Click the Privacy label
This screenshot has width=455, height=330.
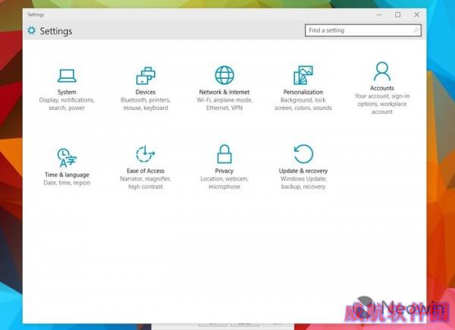pyautogui.click(x=224, y=171)
